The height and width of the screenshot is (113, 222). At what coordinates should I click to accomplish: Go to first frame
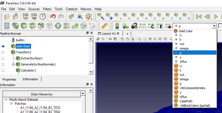(199, 17)
